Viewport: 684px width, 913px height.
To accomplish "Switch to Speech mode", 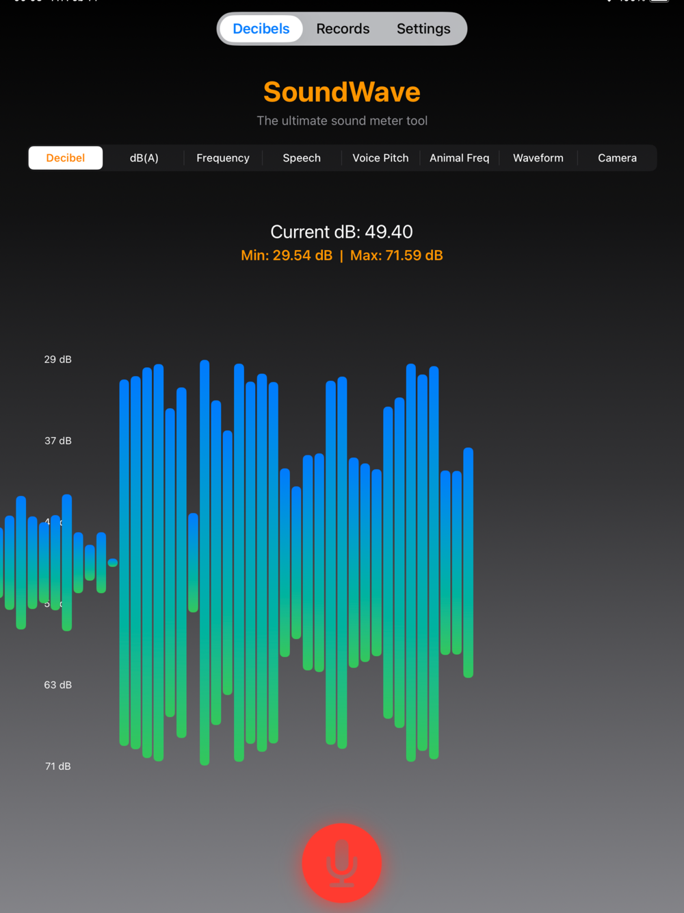I will 302,158.
